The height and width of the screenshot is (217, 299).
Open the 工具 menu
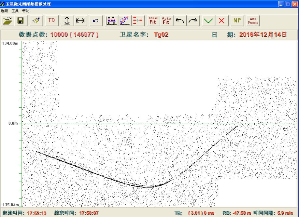(x=15, y=11)
